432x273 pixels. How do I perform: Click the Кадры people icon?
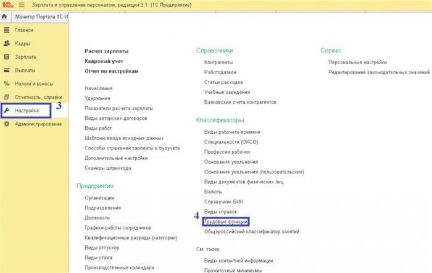tap(7, 43)
